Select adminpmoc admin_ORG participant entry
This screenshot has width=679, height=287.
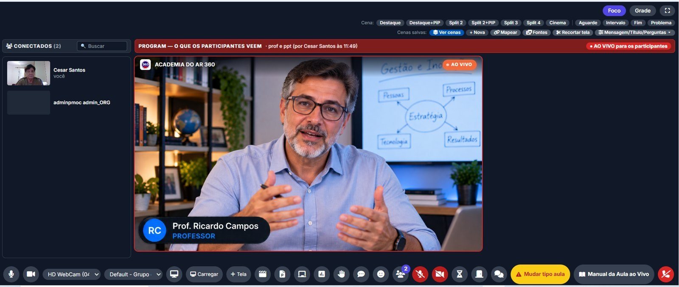[x=67, y=102]
